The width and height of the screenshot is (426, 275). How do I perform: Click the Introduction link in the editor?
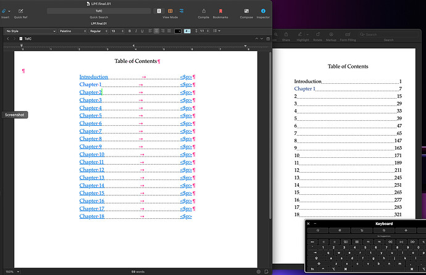click(93, 77)
